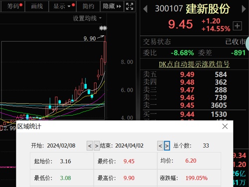
Task: Close the 区域统计 dialog
Action: tap(225, 126)
